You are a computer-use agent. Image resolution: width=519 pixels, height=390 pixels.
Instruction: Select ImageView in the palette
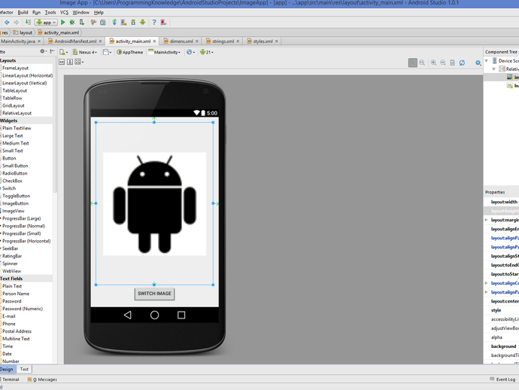tap(14, 211)
